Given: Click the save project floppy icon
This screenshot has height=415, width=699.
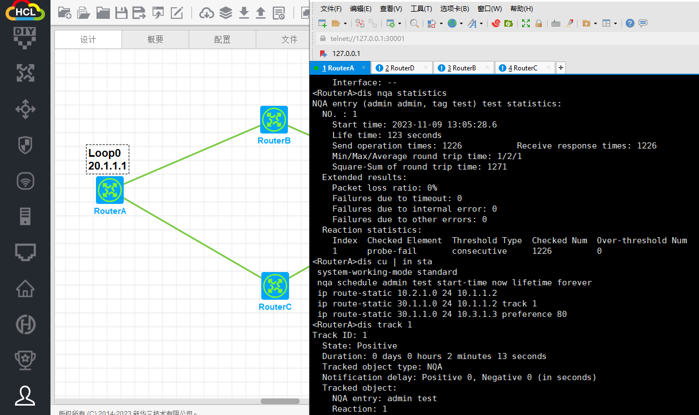Looking at the screenshot, I should (121, 13).
